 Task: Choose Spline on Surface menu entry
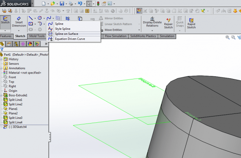[73, 34]
